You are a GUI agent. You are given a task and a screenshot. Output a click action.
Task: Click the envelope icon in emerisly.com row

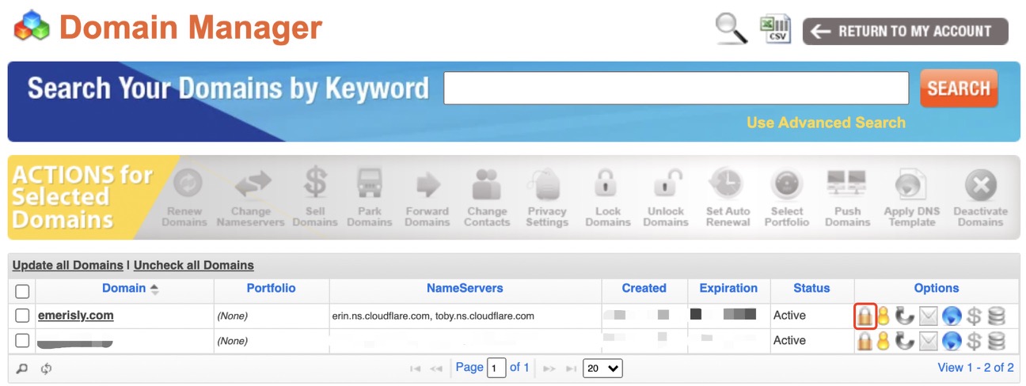click(x=928, y=316)
